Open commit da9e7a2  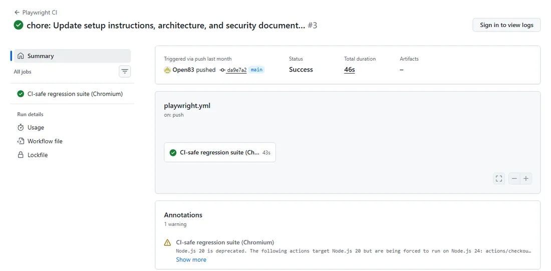click(x=236, y=70)
